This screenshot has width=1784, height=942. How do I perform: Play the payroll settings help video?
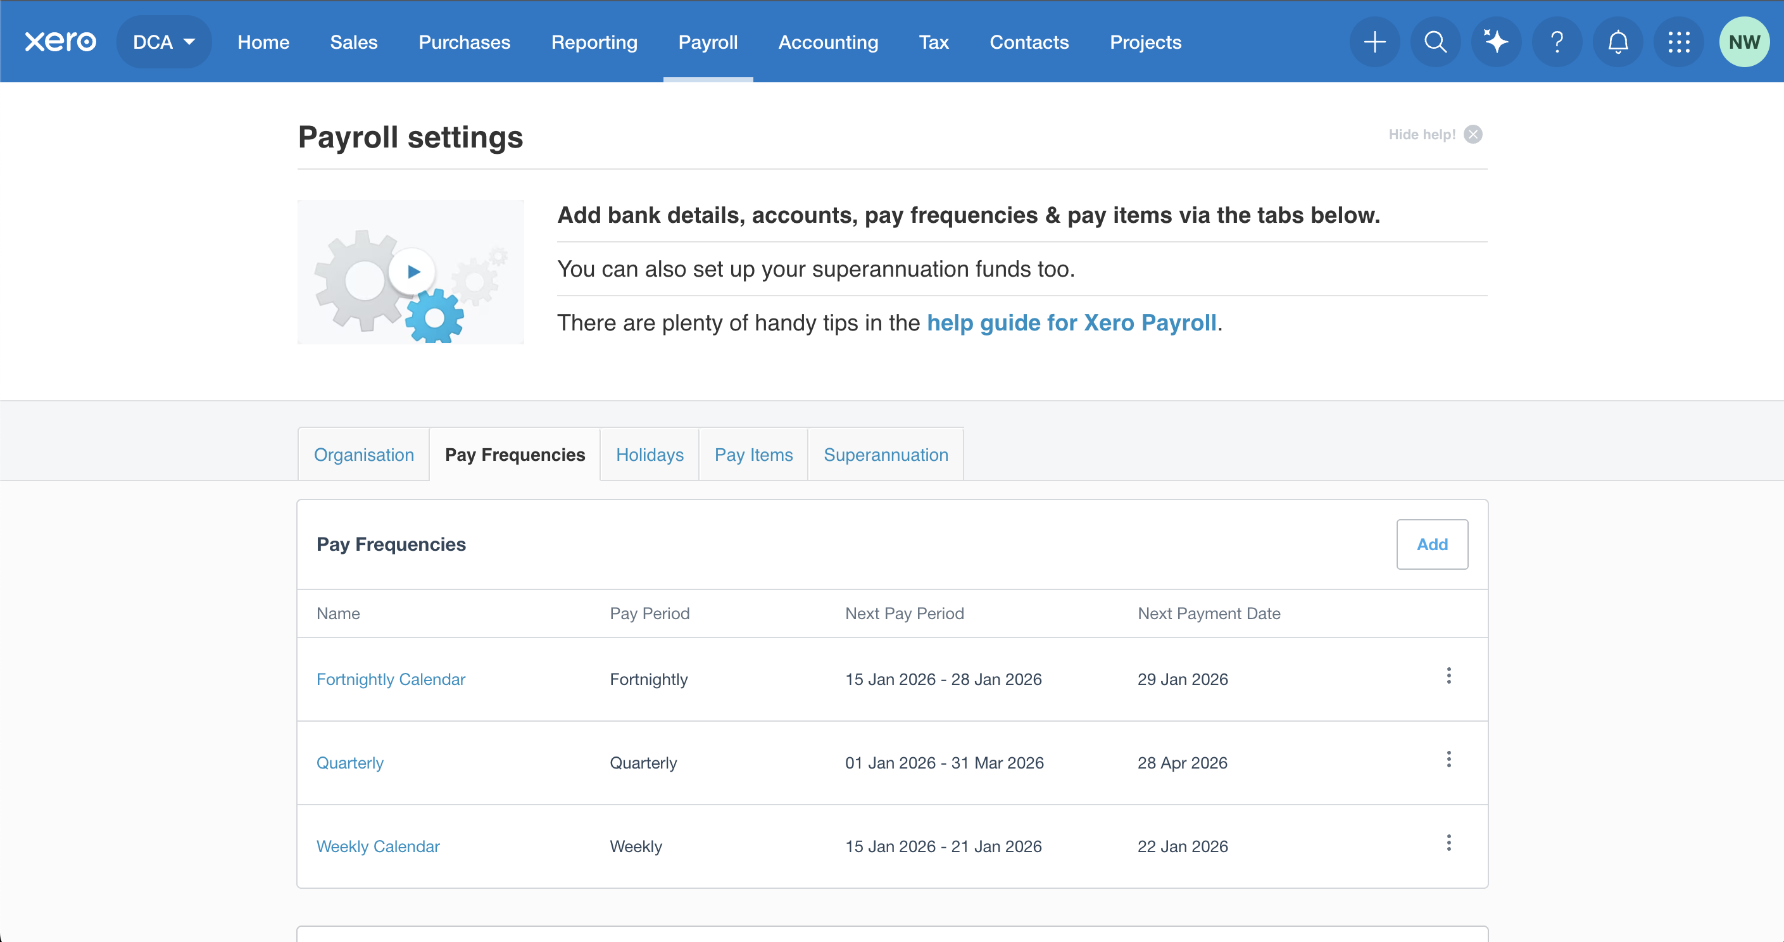click(x=413, y=272)
